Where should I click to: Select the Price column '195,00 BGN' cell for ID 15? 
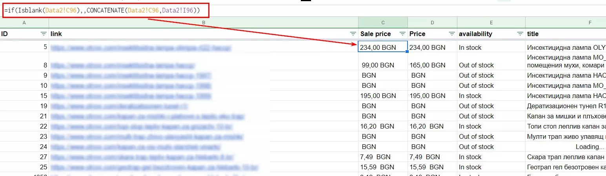432,96
